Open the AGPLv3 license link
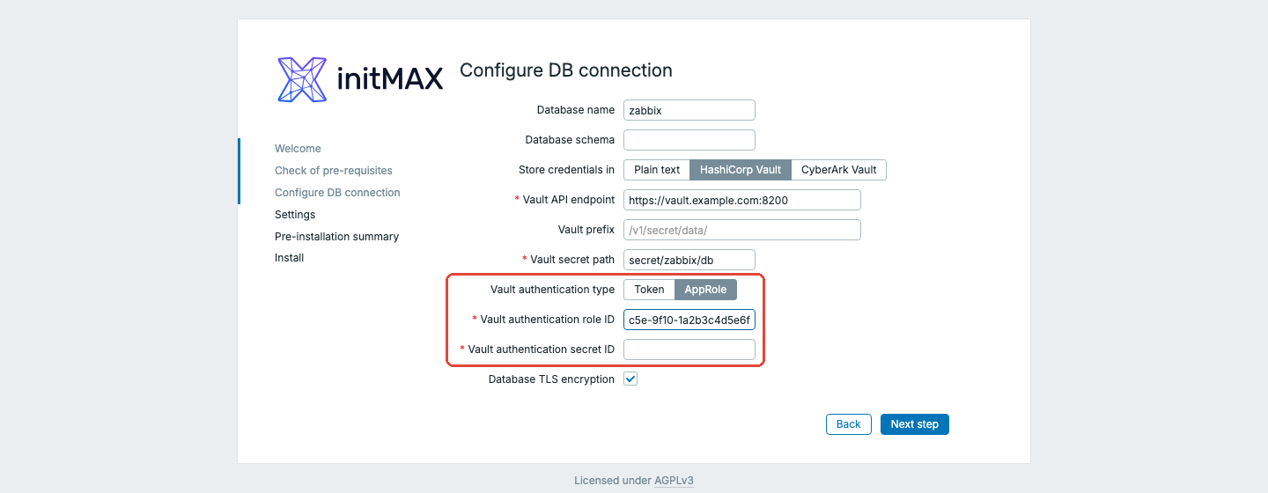 click(x=673, y=481)
